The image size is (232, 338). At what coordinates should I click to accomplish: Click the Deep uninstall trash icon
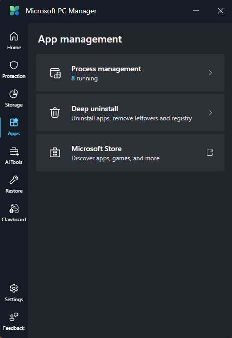pos(55,113)
